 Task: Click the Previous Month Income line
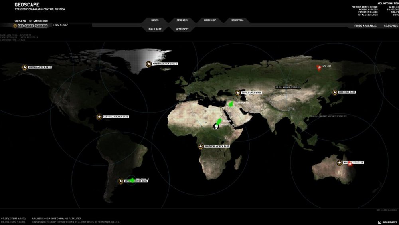pyautogui.click(x=375, y=7)
